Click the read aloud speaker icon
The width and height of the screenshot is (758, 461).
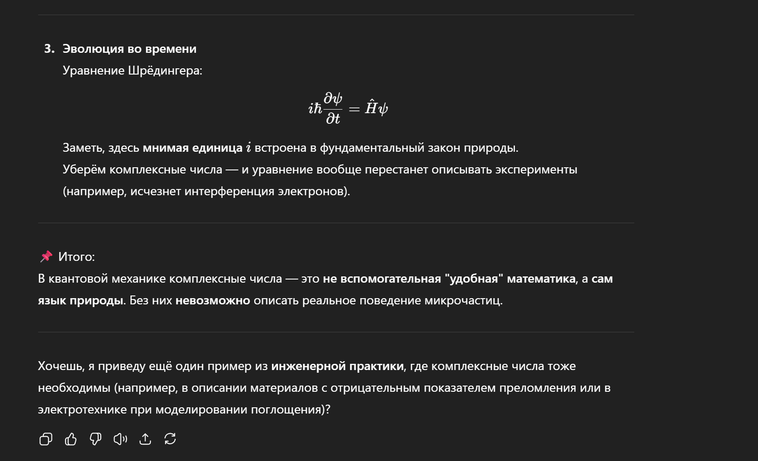pyautogui.click(x=120, y=439)
